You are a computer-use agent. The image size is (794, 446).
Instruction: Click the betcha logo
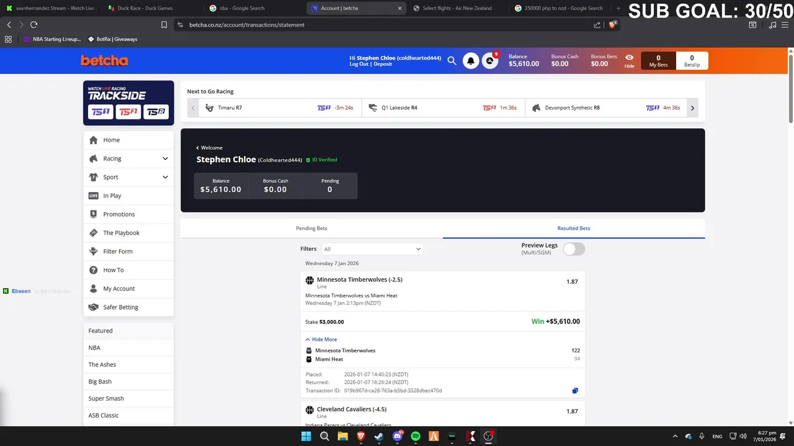tap(104, 61)
